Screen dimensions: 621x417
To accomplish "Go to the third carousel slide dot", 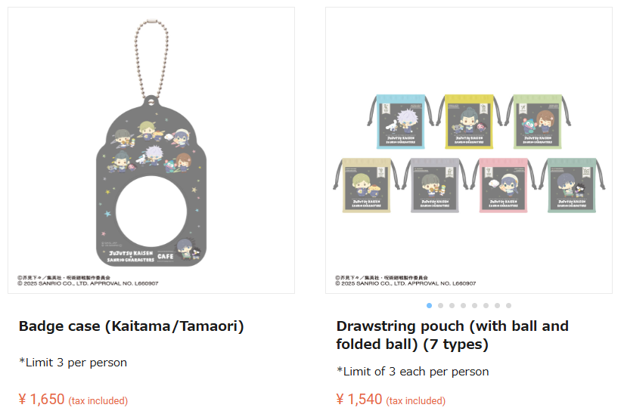I will tap(452, 305).
